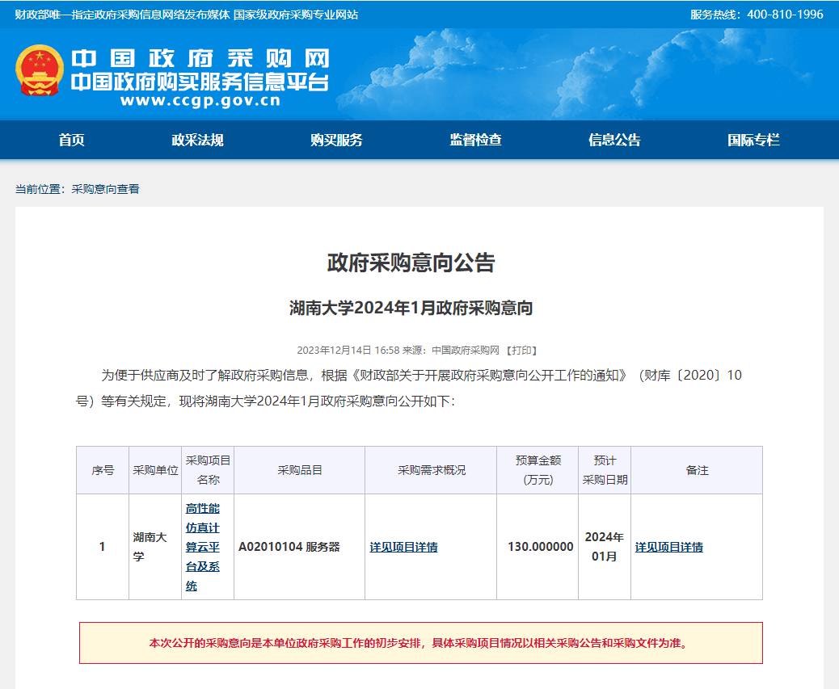Image resolution: width=839 pixels, height=689 pixels.
Task: Select the budget amount 130.000000 cell
Action: coord(538,547)
